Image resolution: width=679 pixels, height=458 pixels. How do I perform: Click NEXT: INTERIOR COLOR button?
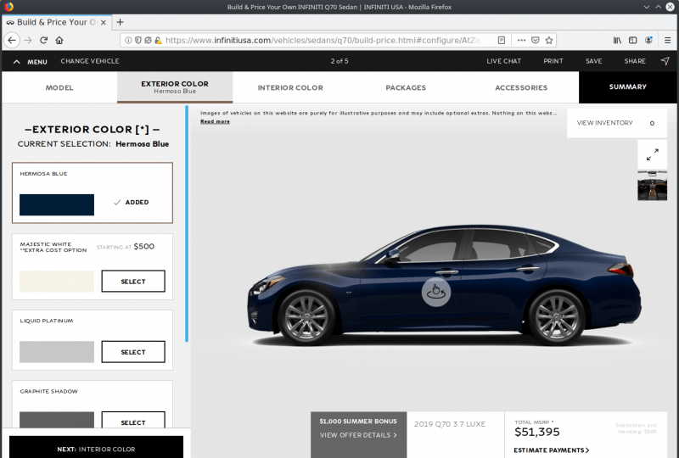click(96, 447)
